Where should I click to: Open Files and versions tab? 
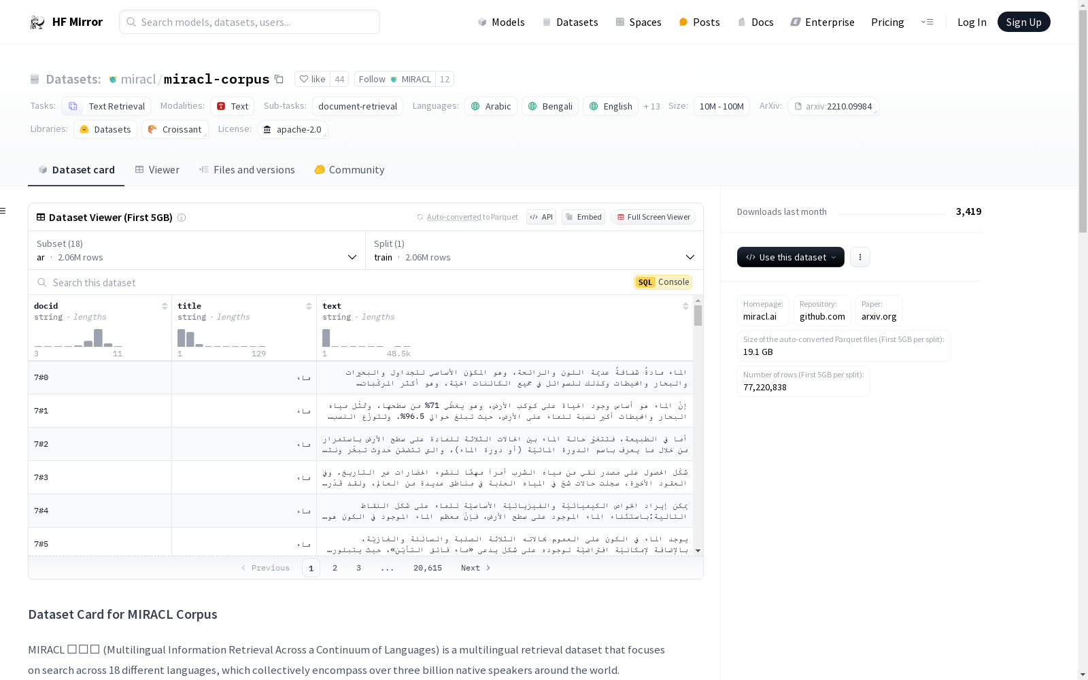tap(247, 170)
